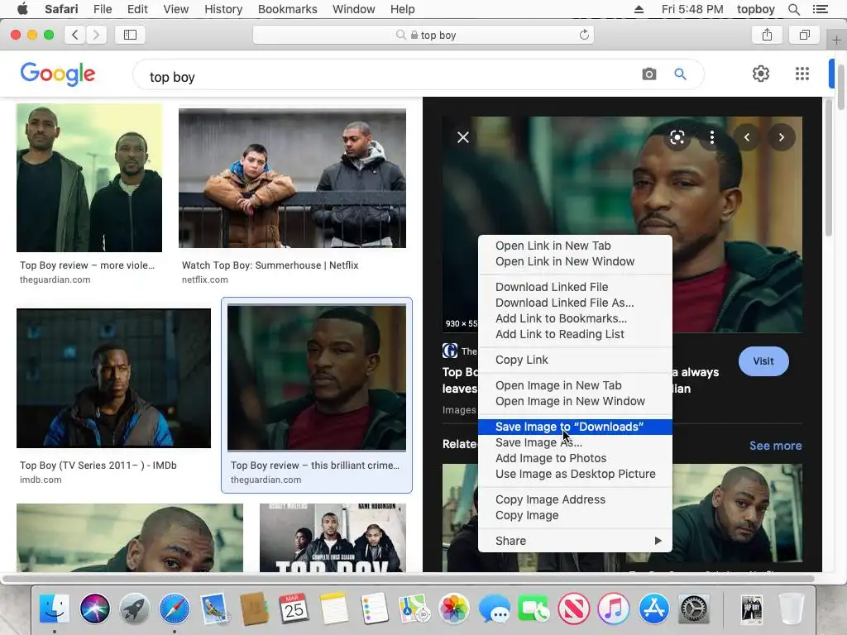Open the Trash in the Dock
Image resolution: width=847 pixels, height=635 pixels.
792,609
